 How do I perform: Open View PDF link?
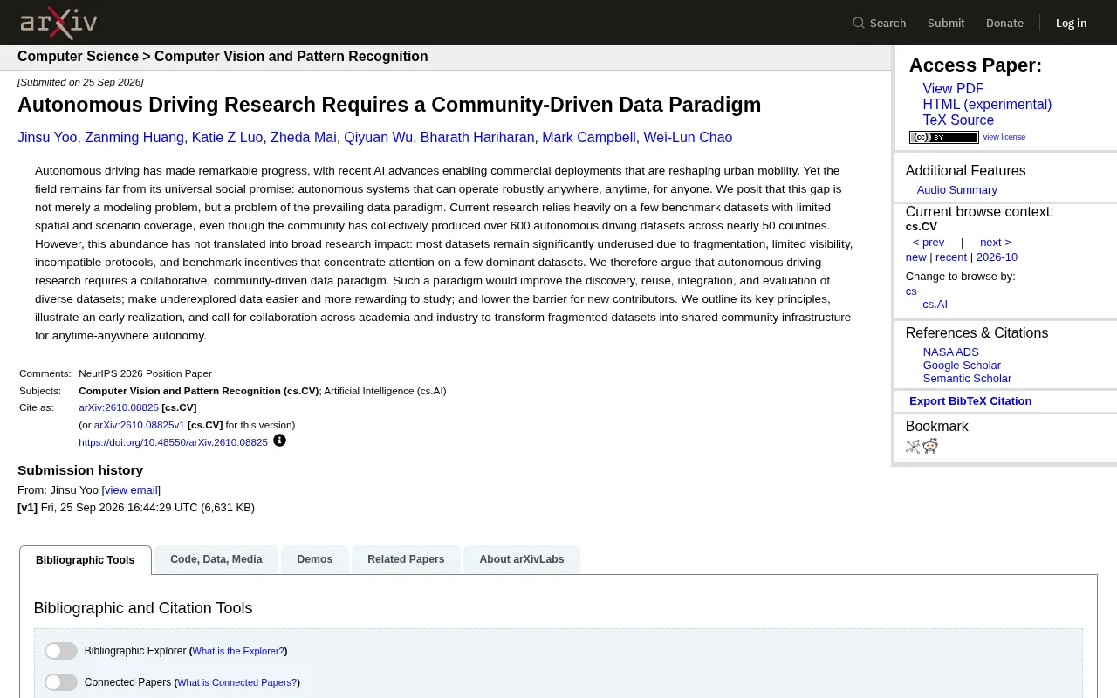pyautogui.click(x=953, y=89)
